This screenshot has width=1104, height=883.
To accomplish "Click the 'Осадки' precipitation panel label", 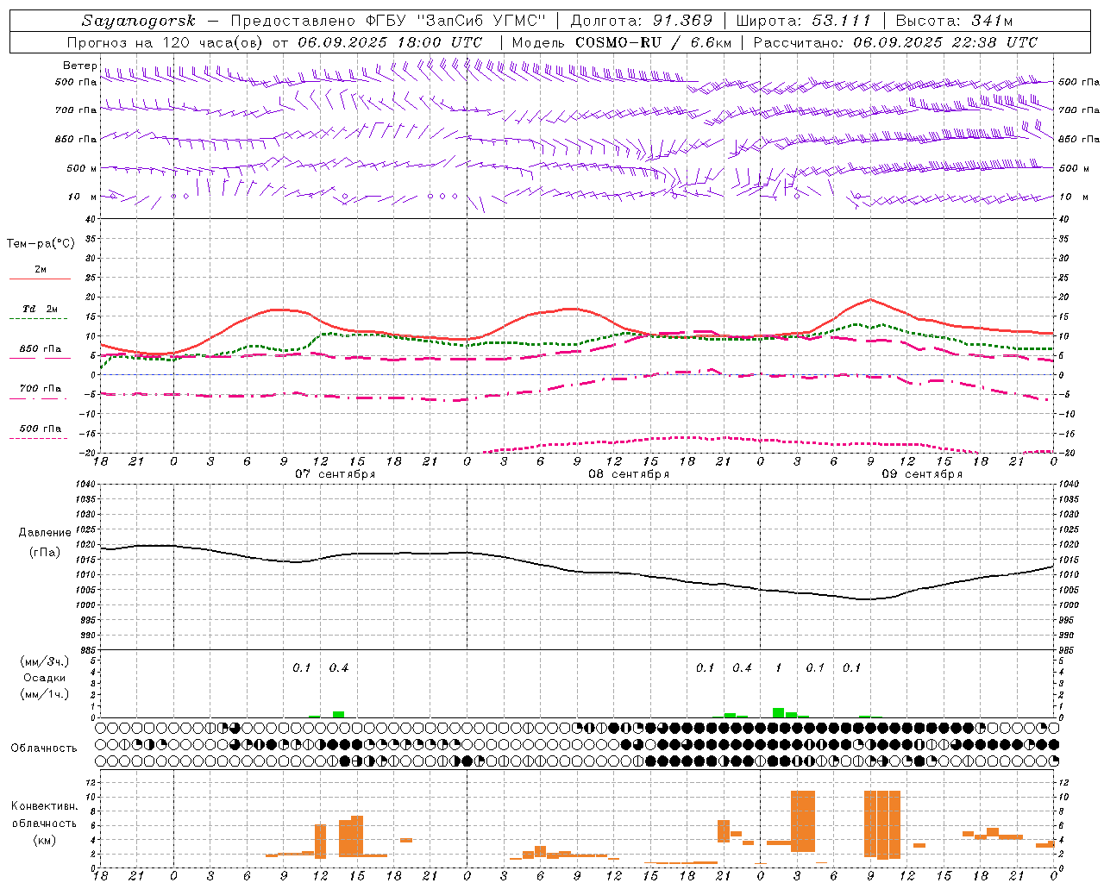I will tap(45, 678).
